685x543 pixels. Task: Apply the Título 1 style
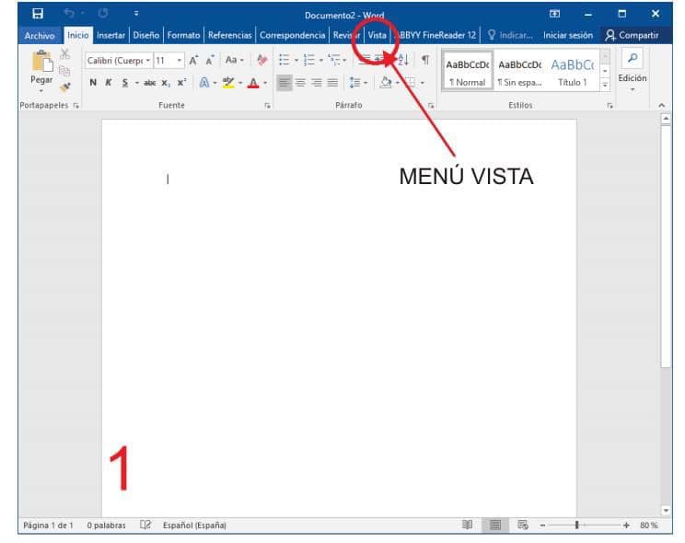(573, 70)
